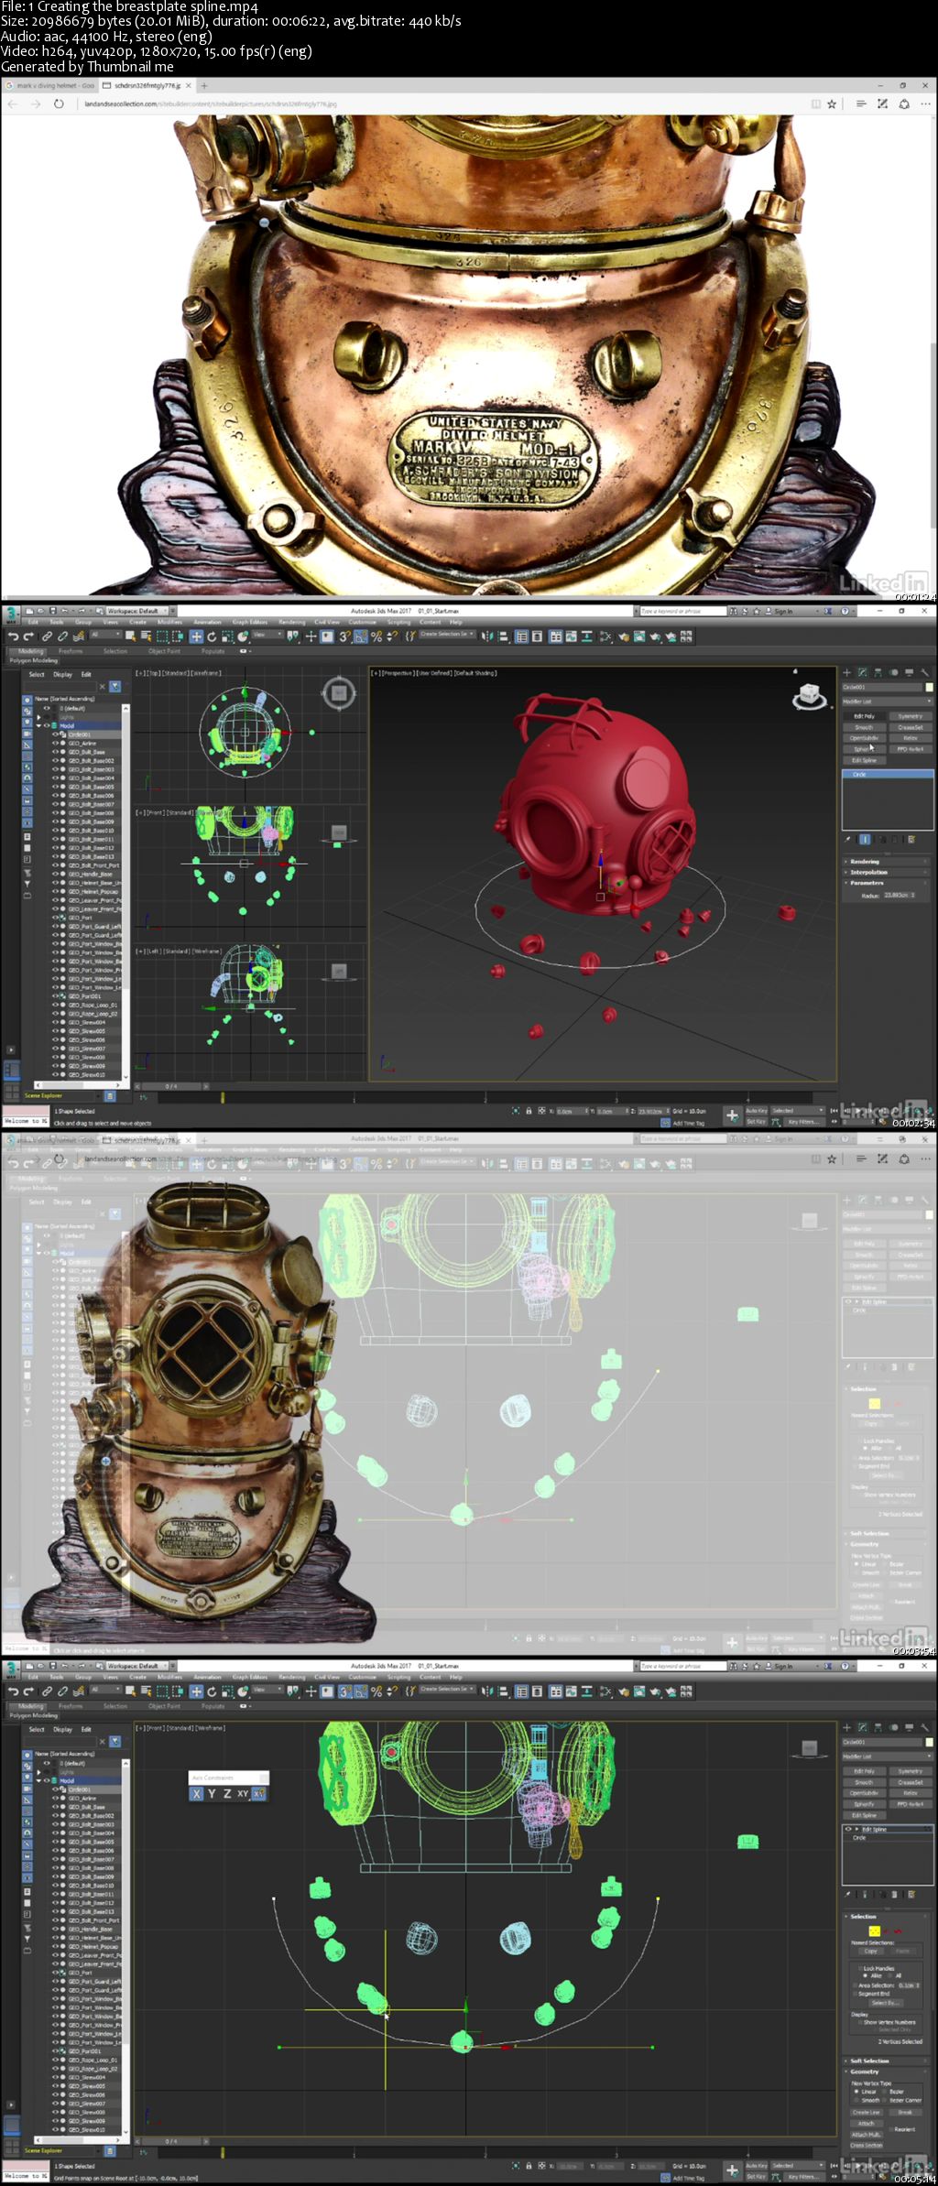Switch to the Freeform ribbon tab in the 00:05:14 frame
The width and height of the screenshot is (938, 2186).
(71, 1705)
